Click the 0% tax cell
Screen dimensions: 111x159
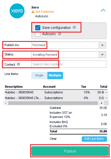point(86,98)
